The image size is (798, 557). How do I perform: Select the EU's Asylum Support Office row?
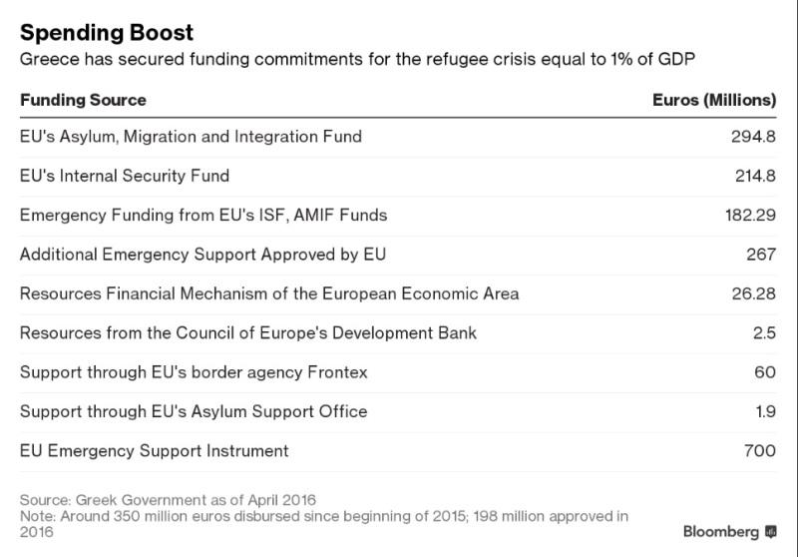pos(194,411)
